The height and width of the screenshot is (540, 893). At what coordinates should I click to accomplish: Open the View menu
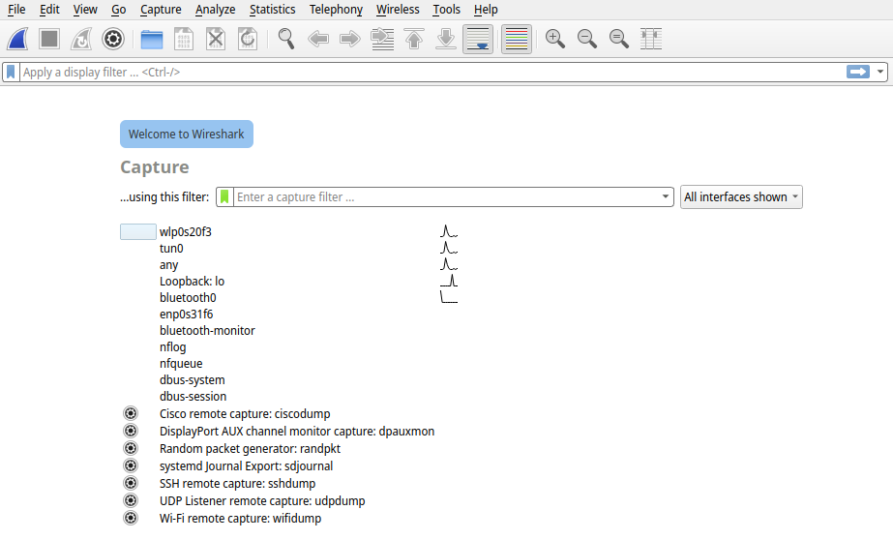[85, 10]
